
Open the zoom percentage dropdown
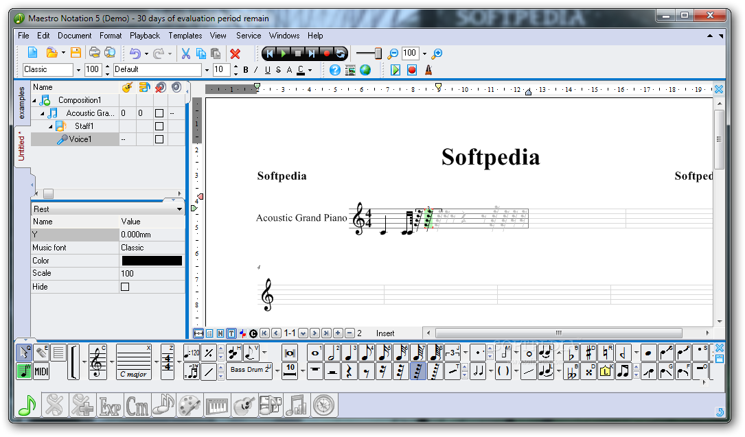pos(424,54)
